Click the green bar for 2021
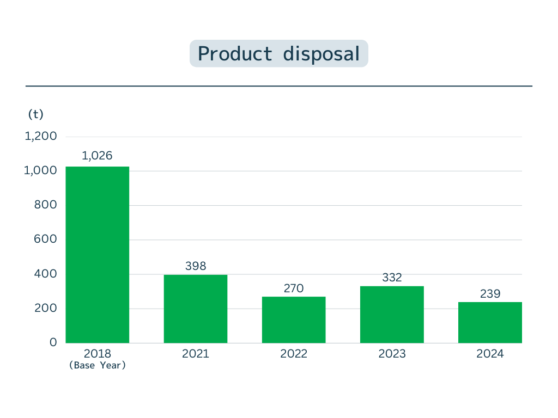The image size is (558, 418). [x=196, y=309]
